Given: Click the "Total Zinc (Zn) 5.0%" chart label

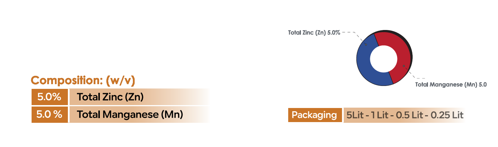Looking at the screenshot, I should pyautogui.click(x=314, y=33).
